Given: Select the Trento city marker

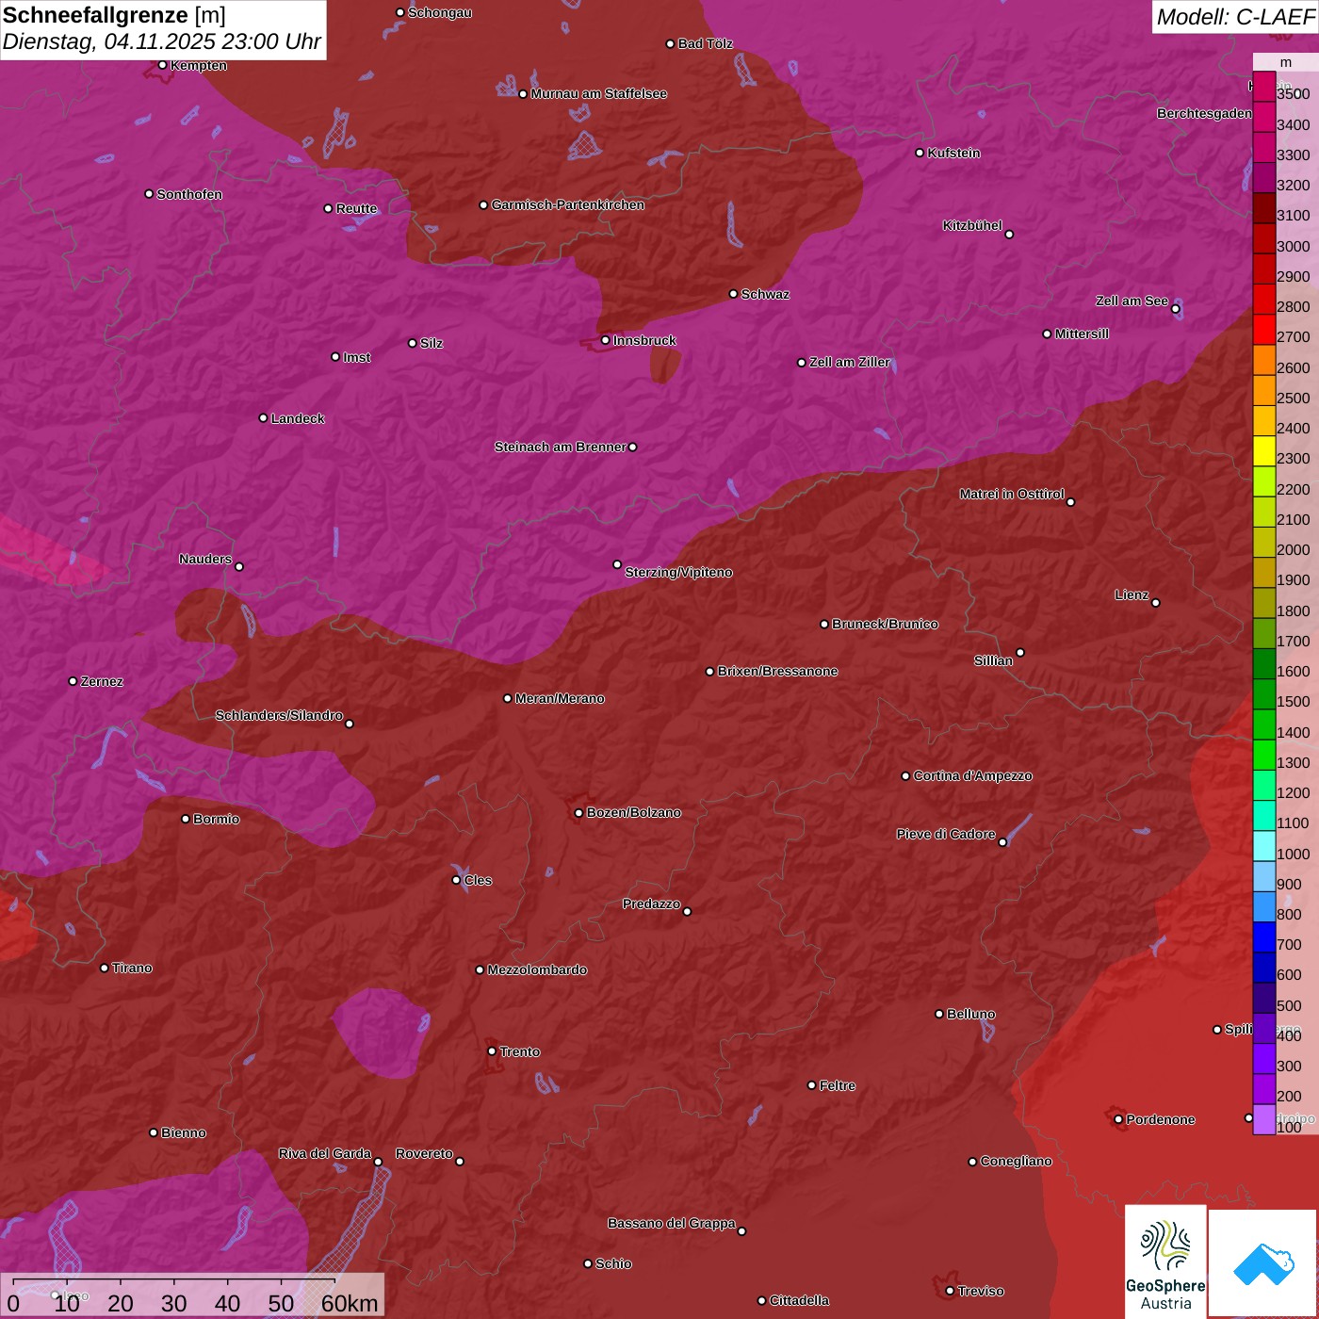Looking at the screenshot, I should point(492,1051).
